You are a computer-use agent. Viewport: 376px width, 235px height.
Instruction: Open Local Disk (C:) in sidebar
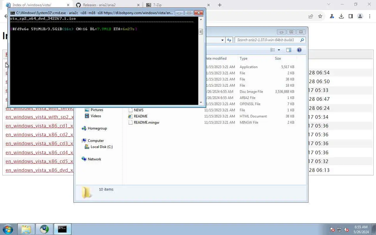click(102, 147)
